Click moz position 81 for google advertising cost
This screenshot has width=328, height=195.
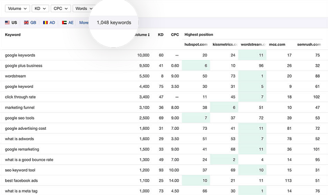coord(289,128)
